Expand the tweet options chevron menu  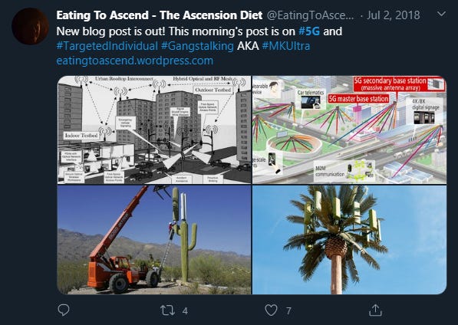441,14
